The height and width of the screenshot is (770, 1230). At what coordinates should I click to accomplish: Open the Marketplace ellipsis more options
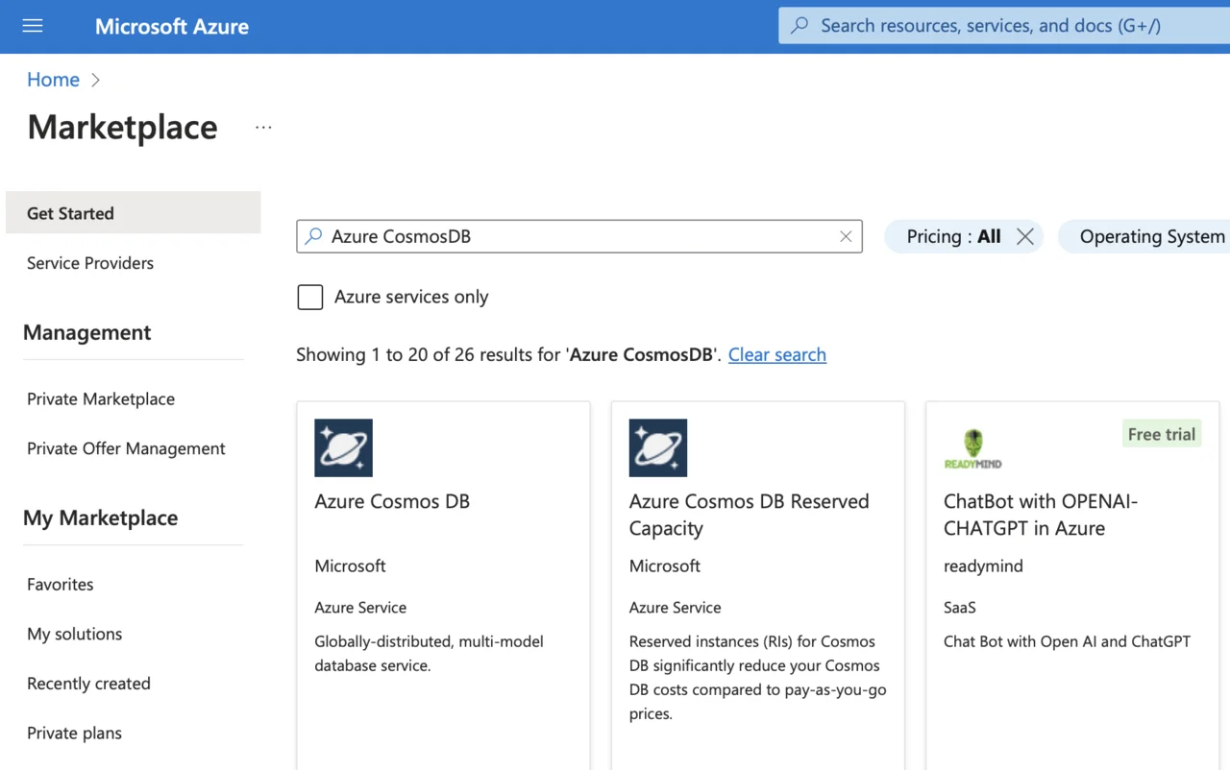tap(263, 128)
